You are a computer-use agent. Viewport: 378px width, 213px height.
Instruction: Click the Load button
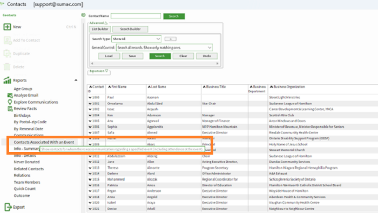[109, 56]
